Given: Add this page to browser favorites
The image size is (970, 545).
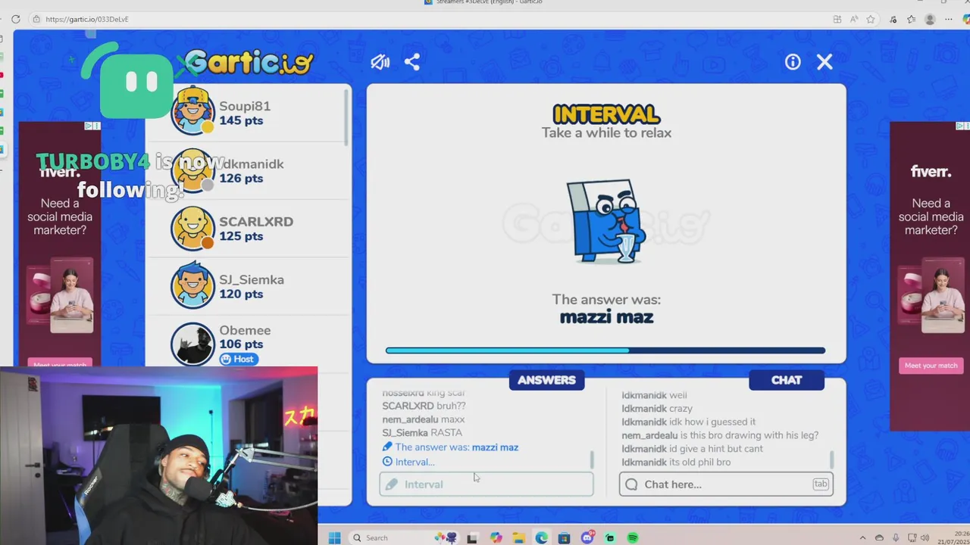Looking at the screenshot, I should coord(871,19).
